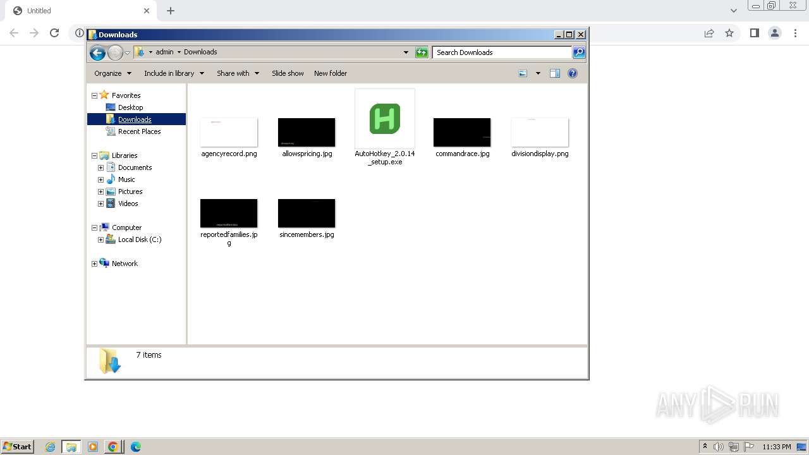Click the search magnifier icon
809x455 pixels.
pyautogui.click(x=579, y=52)
